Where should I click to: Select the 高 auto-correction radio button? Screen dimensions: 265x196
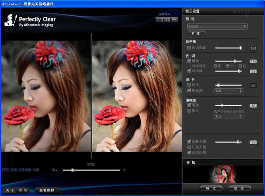240,66
